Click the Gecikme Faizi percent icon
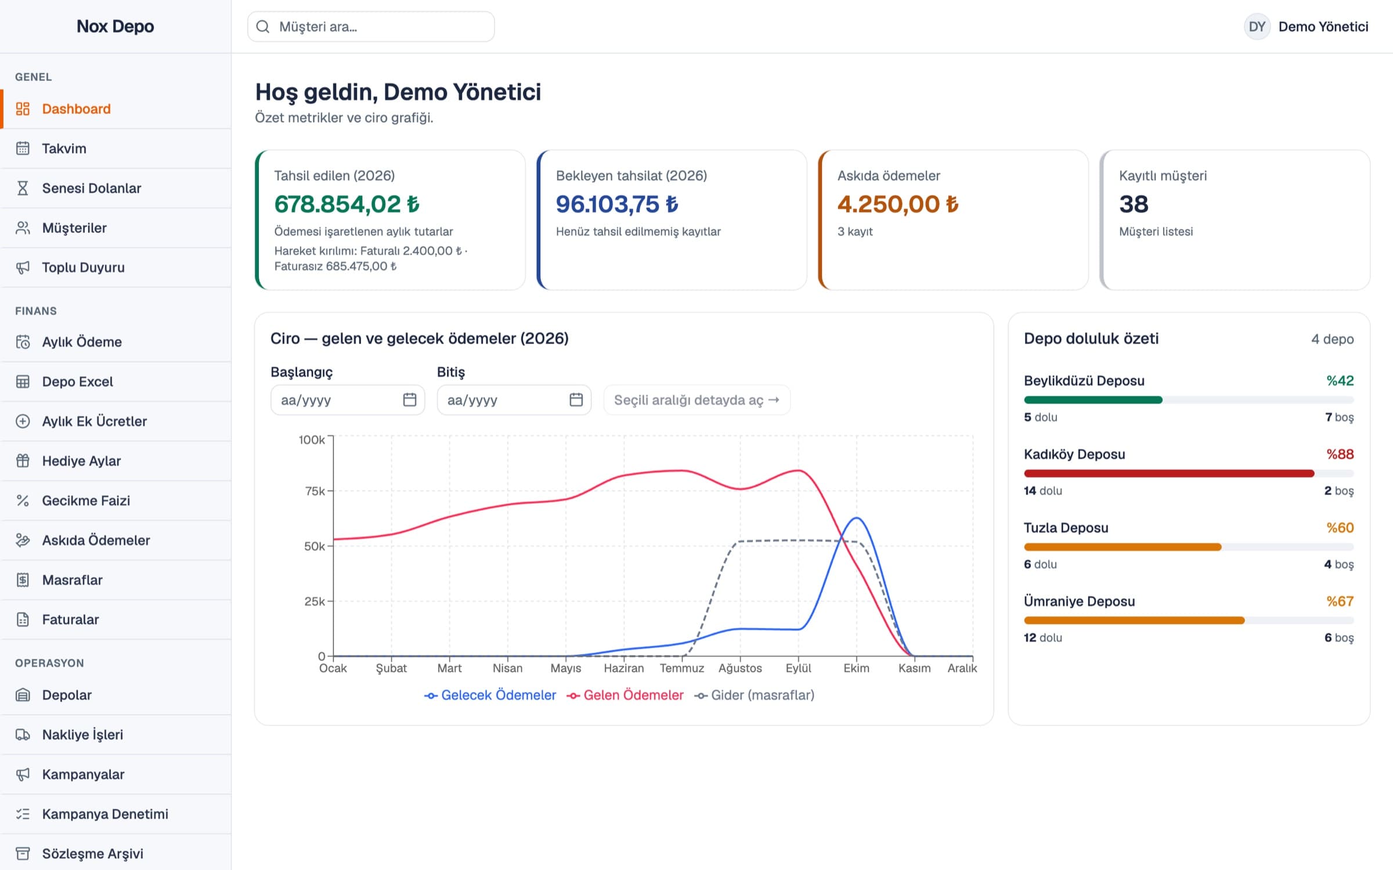Screen dimensions: 1393x870 click(23, 500)
